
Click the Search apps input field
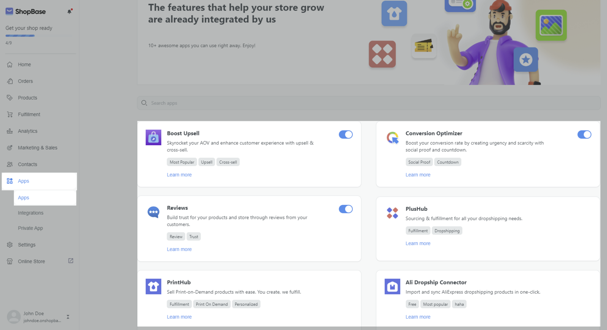point(369,103)
